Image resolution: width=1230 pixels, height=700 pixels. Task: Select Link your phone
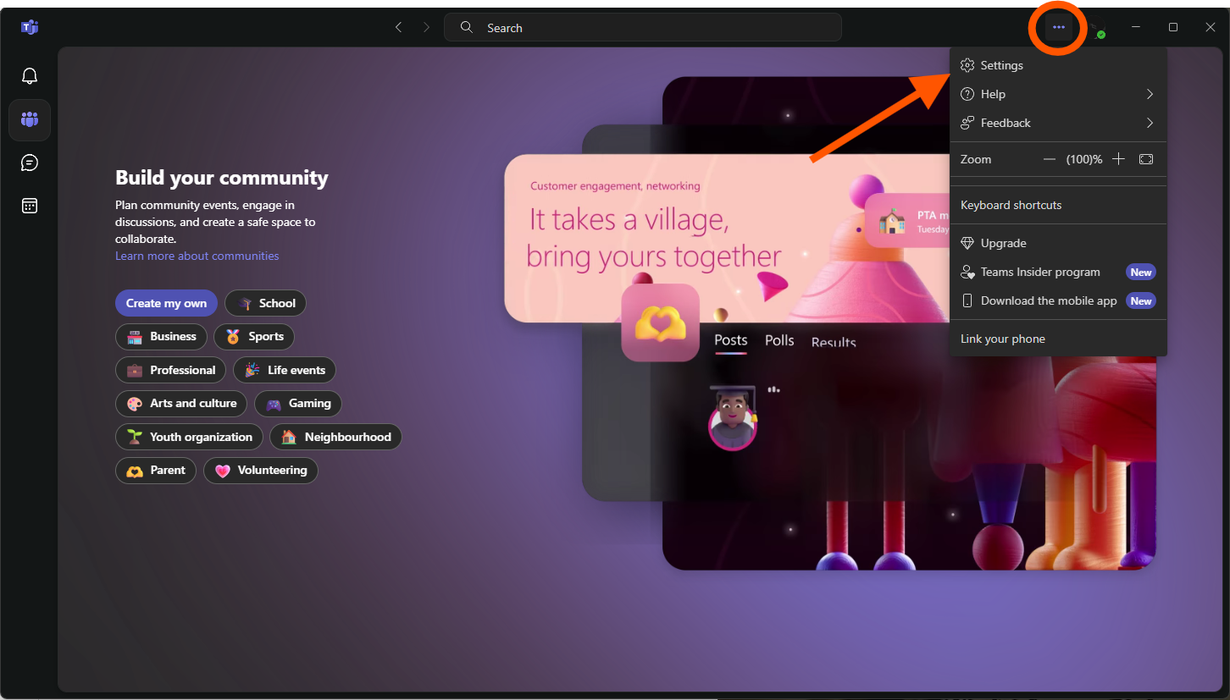click(1059, 339)
